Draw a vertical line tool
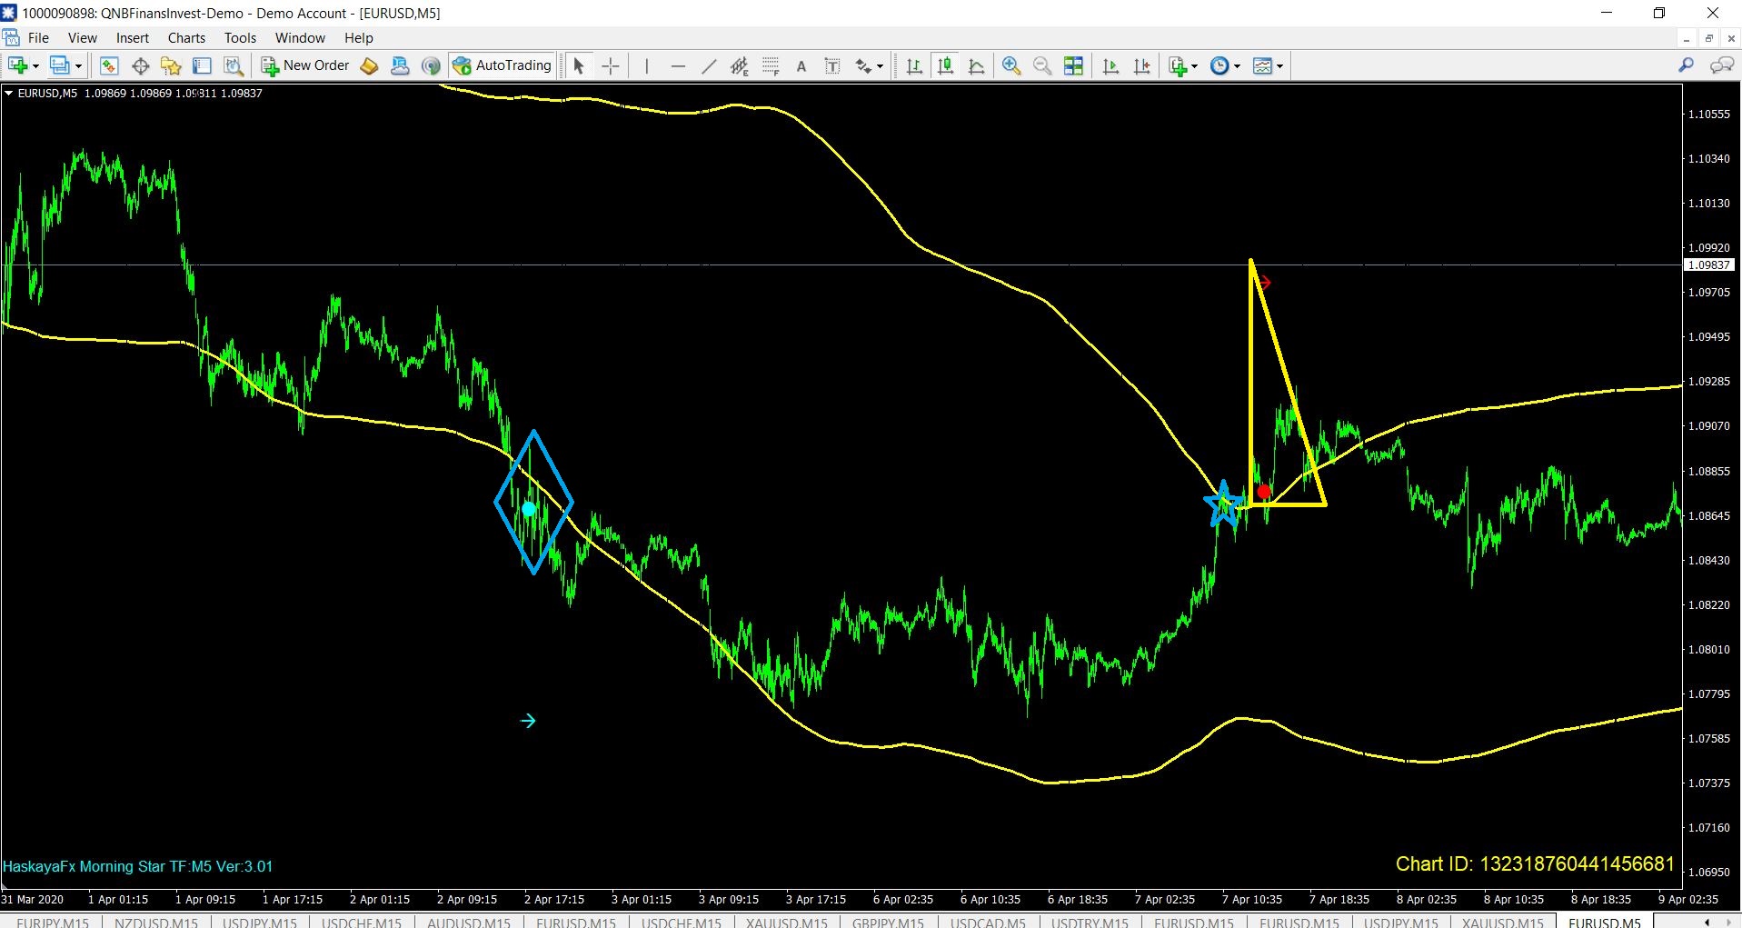This screenshot has height=928, width=1742. tap(646, 65)
